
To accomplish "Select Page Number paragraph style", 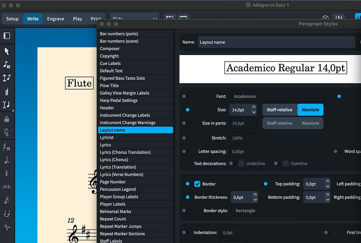I will 136,182.
